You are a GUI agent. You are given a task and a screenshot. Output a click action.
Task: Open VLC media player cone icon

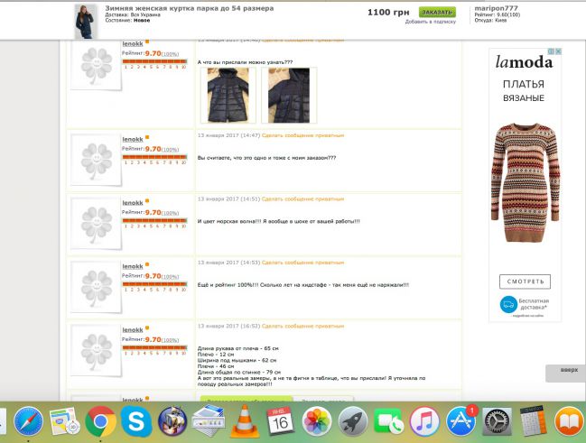click(245, 420)
